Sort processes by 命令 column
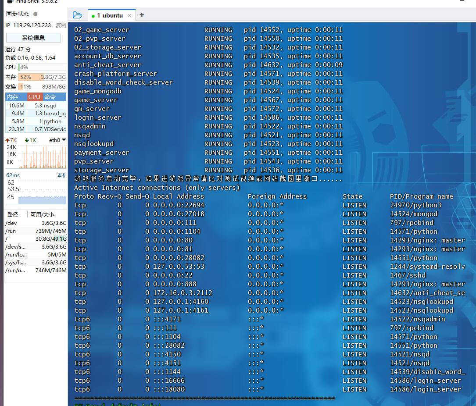 point(54,97)
